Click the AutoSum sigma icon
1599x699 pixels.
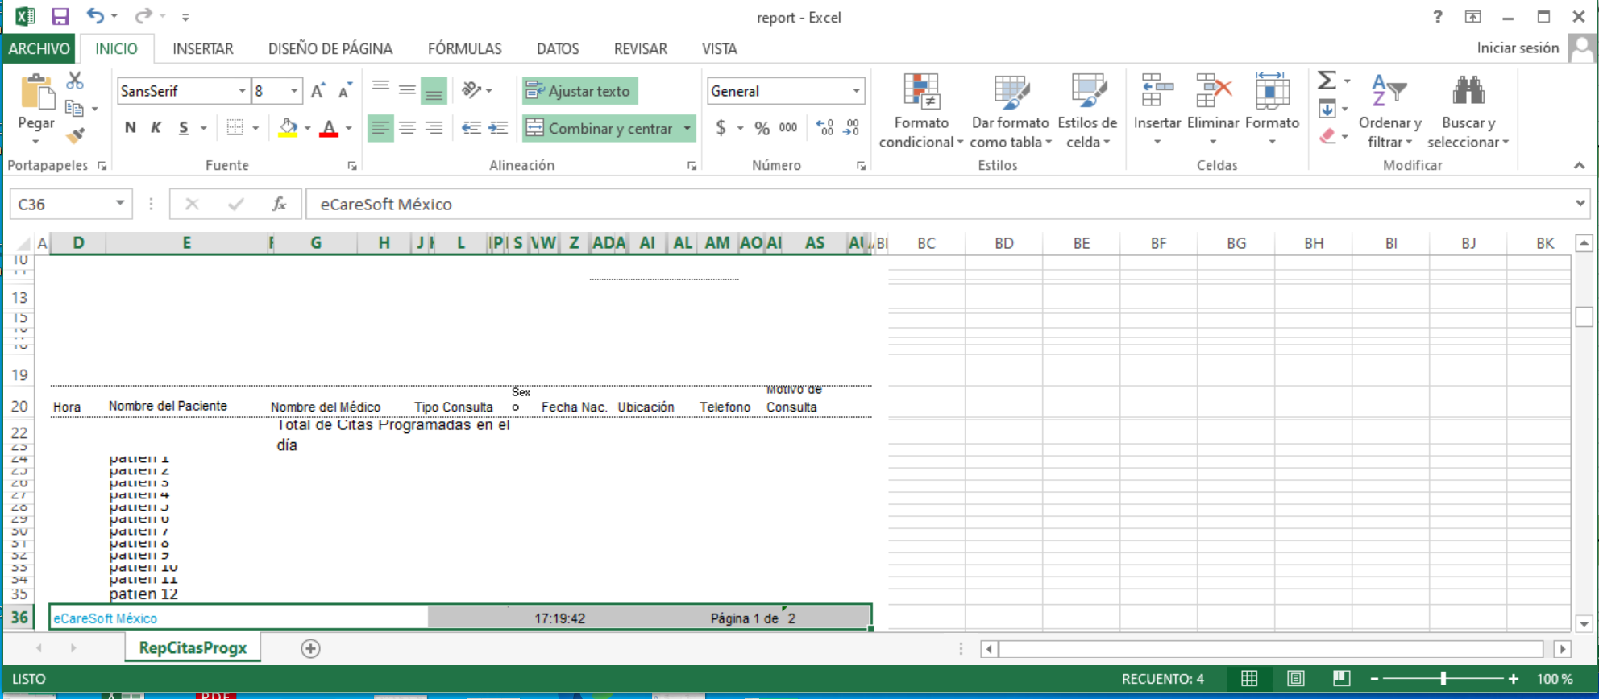(x=1327, y=81)
